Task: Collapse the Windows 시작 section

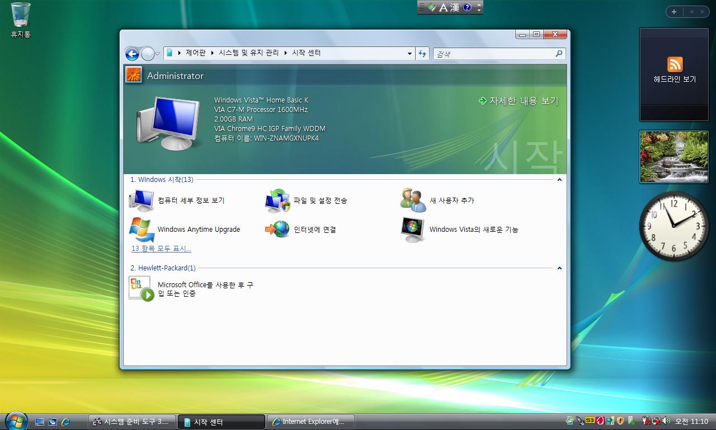Action: pos(559,180)
